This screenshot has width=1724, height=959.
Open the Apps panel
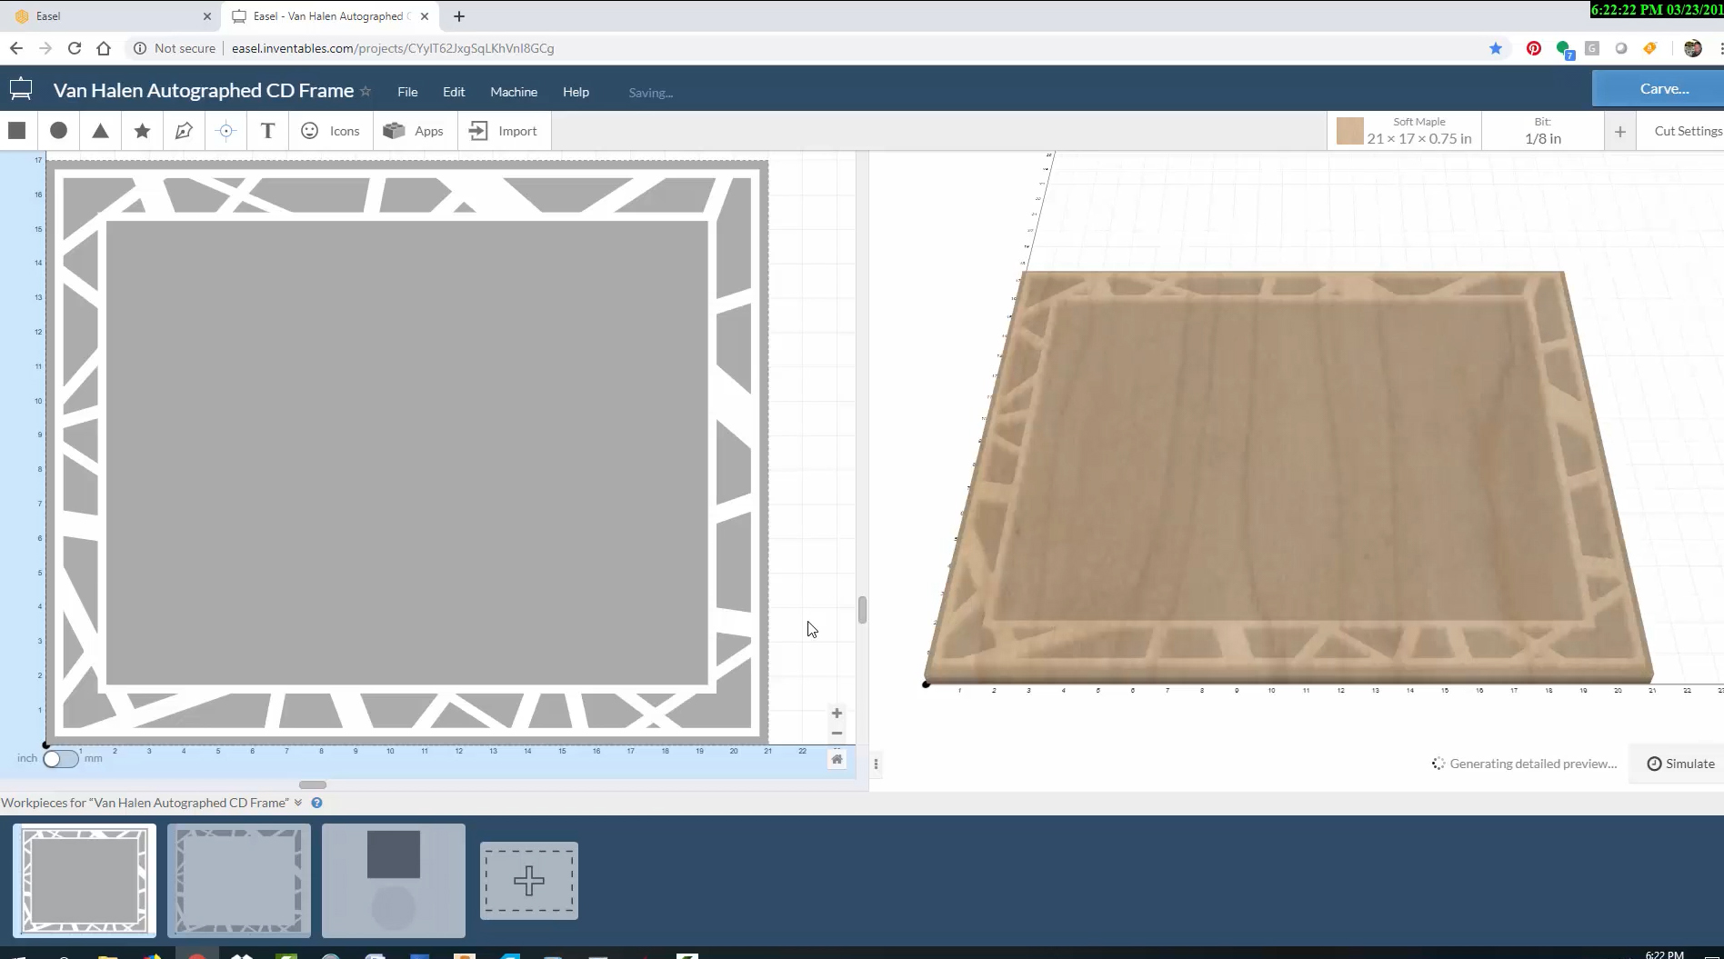click(x=414, y=130)
